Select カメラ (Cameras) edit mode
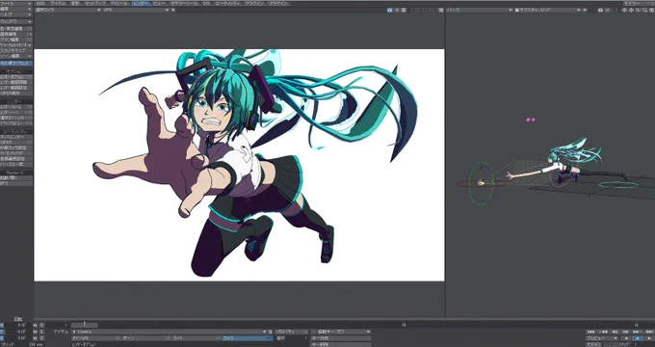 click(247, 337)
